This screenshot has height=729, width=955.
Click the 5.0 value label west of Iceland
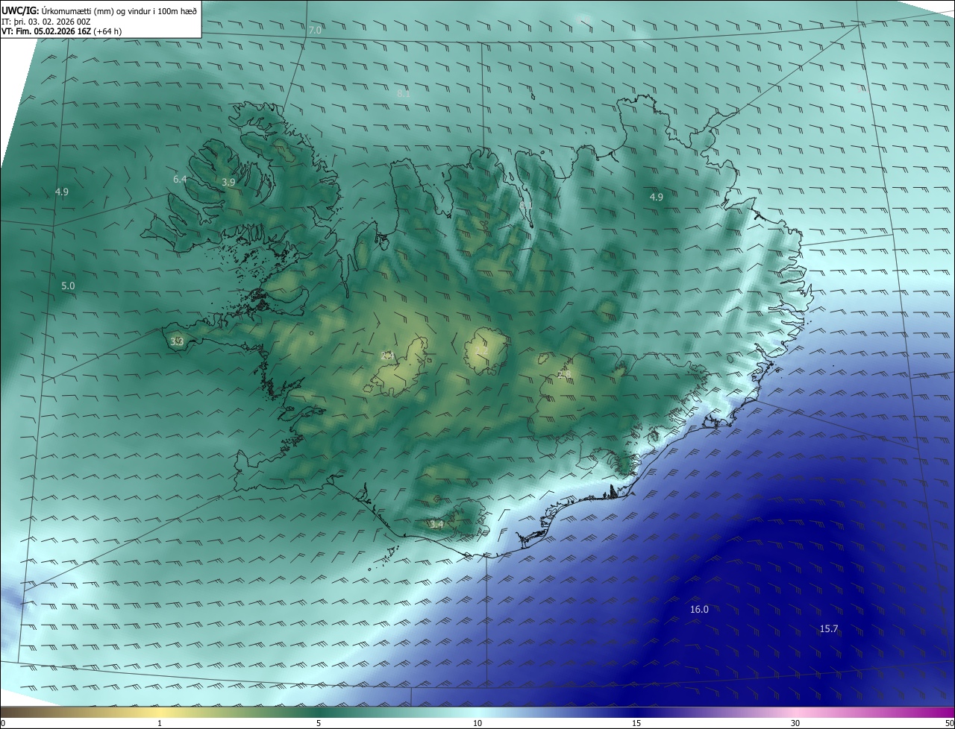[x=68, y=285]
